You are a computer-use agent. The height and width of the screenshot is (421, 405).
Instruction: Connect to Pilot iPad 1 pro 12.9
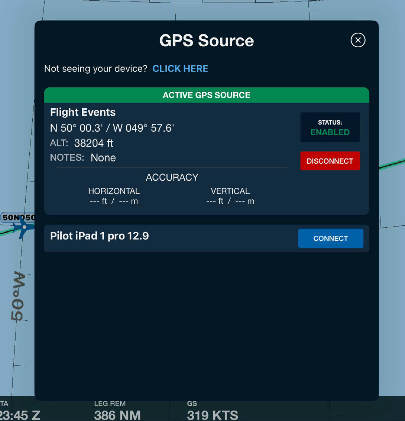tap(330, 238)
